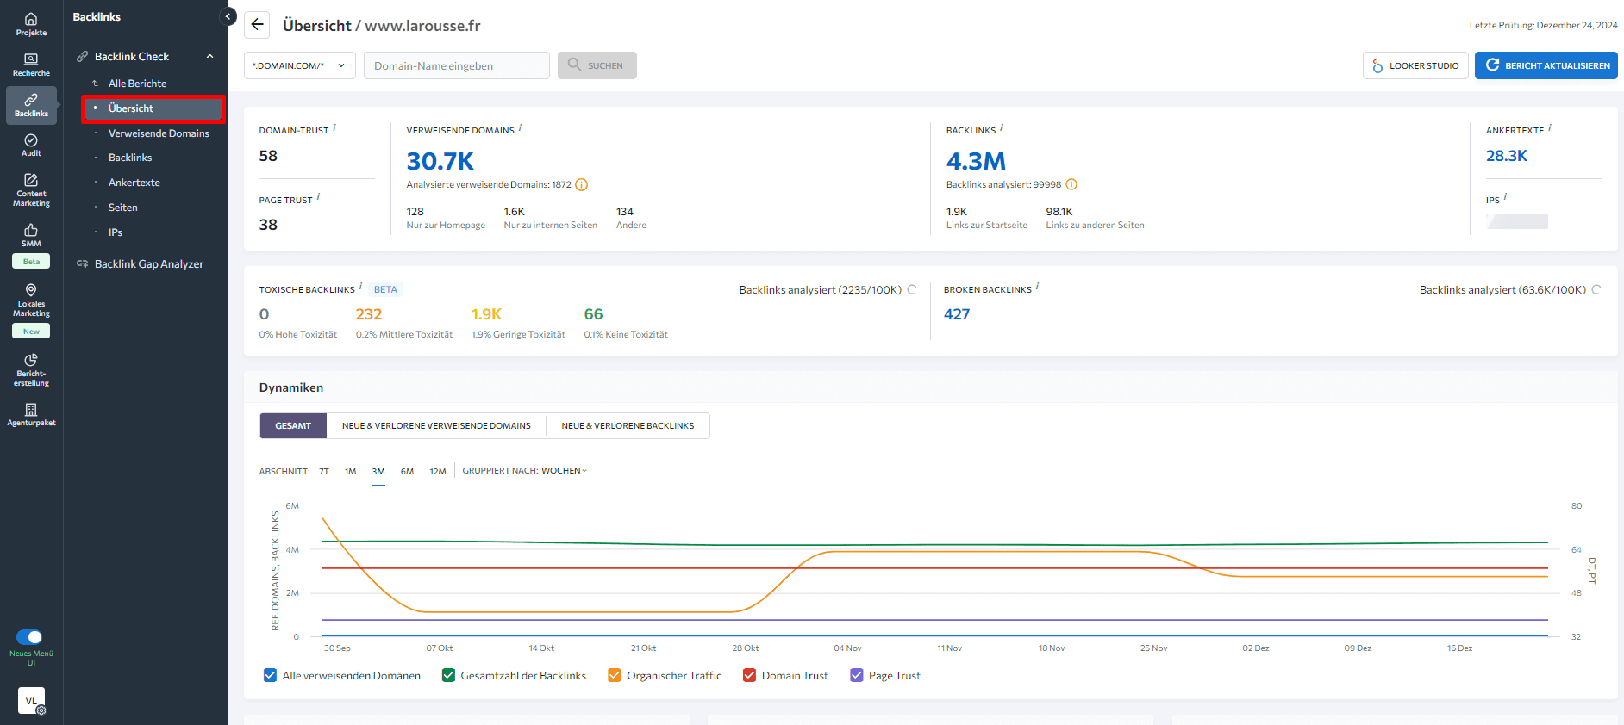Open Content Marketing sidebar icon
Image resolution: width=1624 pixels, height=725 pixels.
pos(31,189)
